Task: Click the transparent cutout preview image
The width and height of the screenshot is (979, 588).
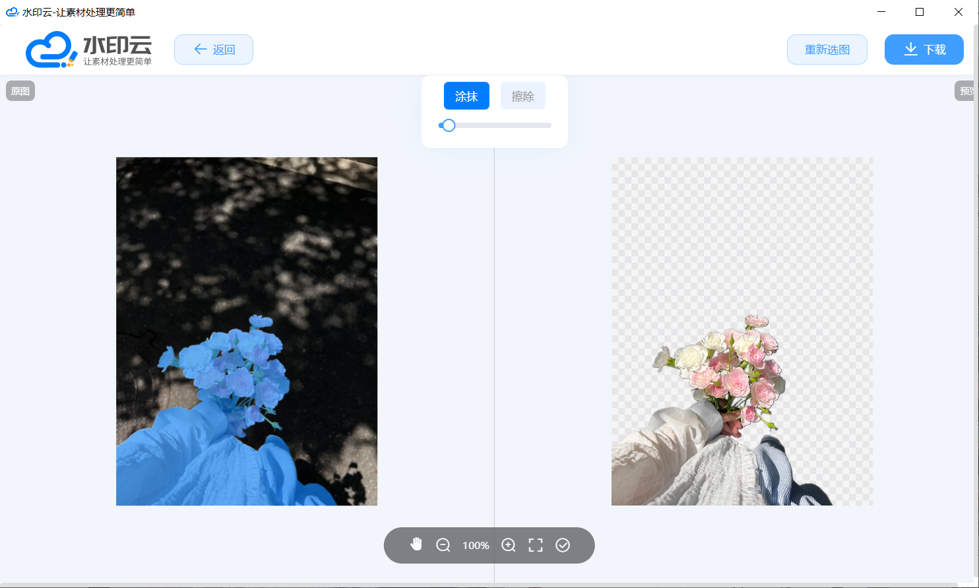Action: click(742, 331)
